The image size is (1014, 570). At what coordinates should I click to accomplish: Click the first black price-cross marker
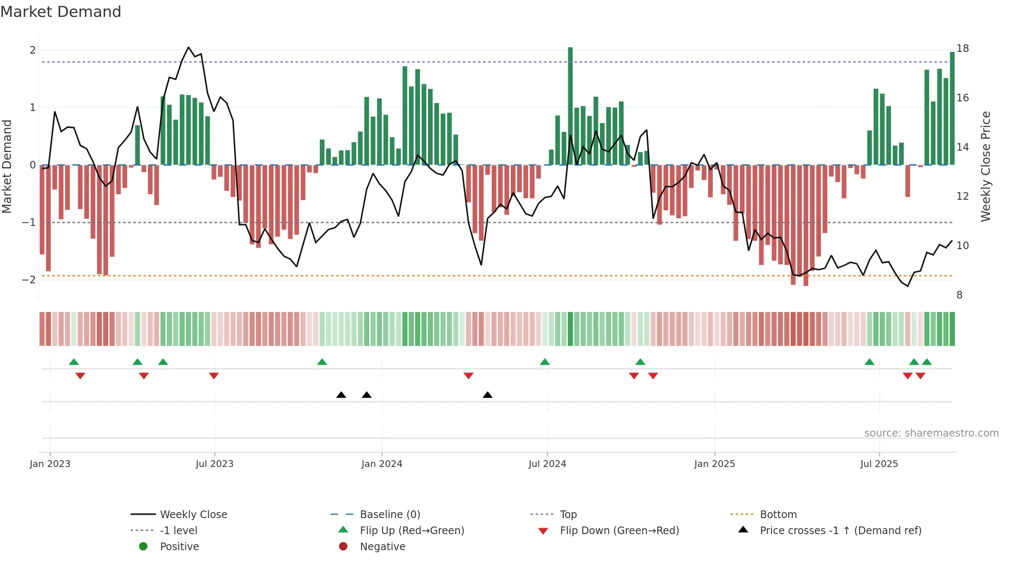[x=341, y=395]
